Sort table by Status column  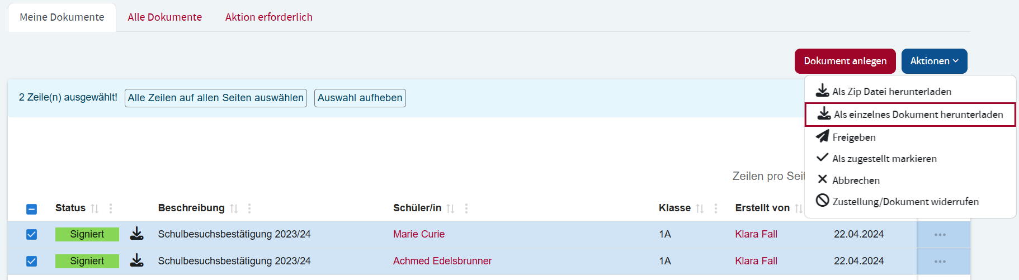pos(95,208)
